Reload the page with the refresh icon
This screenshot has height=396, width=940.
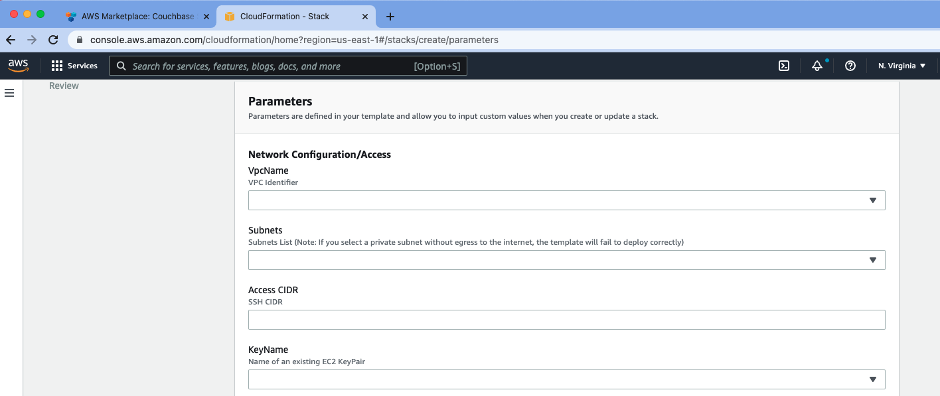click(53, 40)
